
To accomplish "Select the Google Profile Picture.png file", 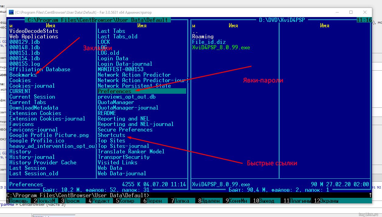I will [49, 135].
